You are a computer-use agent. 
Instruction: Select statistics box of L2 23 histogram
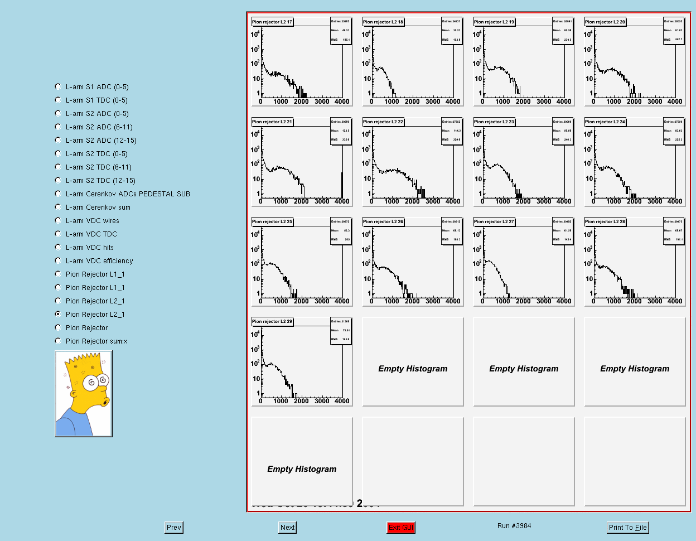563,131
